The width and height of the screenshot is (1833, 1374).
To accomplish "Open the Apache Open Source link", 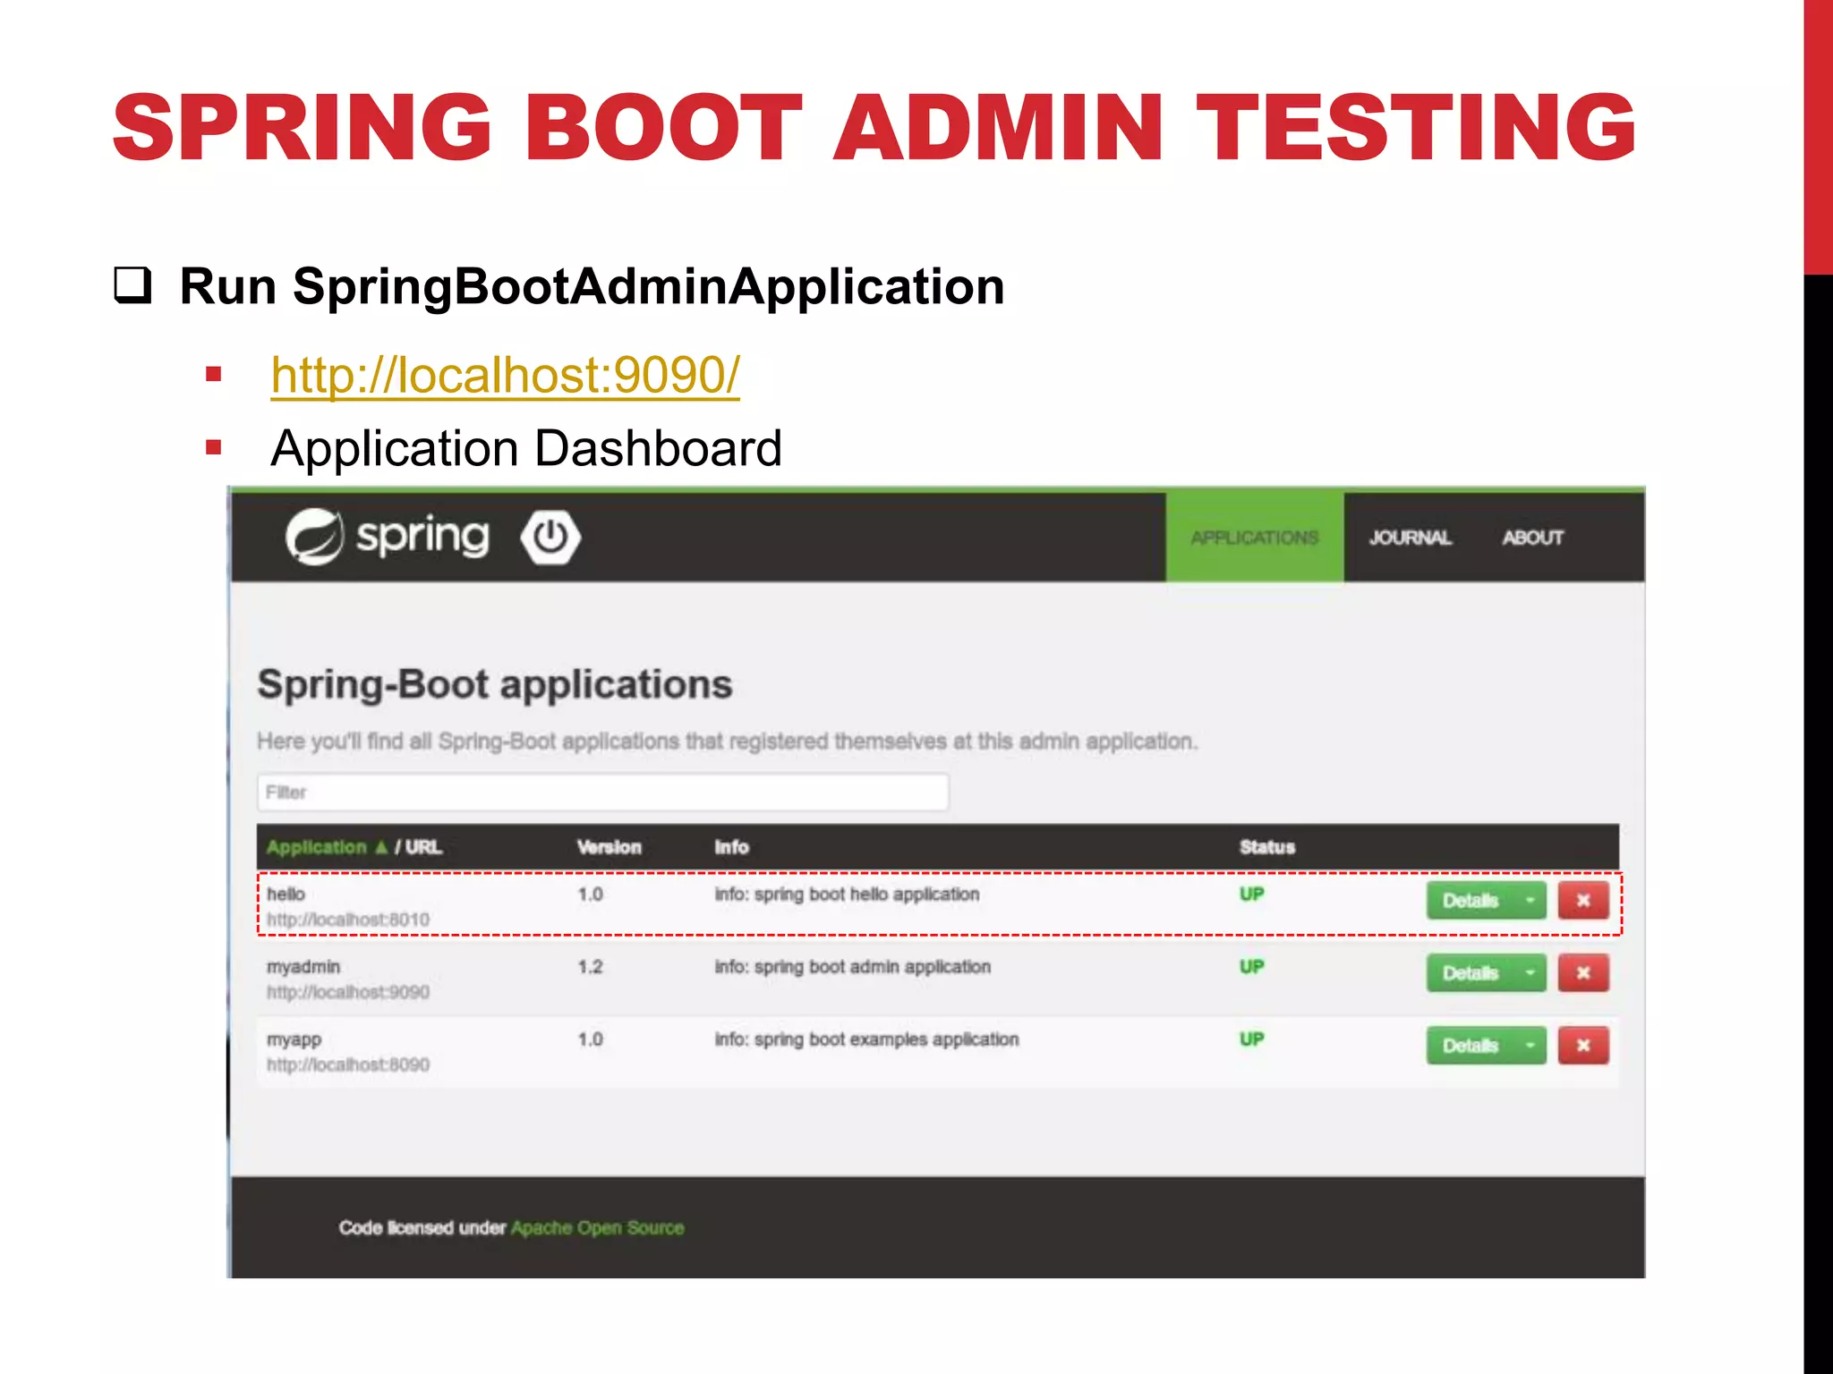I will click(597, 1228).
